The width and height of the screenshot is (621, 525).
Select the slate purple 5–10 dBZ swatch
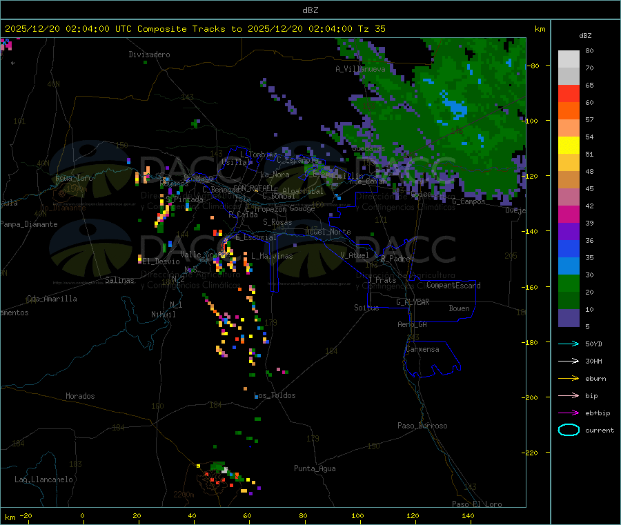point(569,318)
